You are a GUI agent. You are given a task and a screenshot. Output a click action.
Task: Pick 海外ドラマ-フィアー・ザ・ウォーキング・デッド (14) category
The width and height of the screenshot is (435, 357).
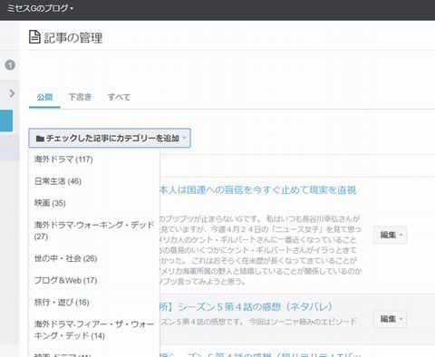[94, 330]
